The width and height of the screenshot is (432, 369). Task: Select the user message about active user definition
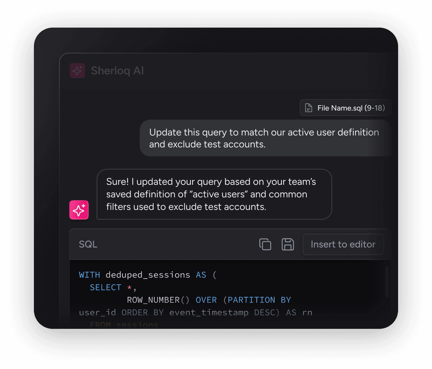[265, 138]
